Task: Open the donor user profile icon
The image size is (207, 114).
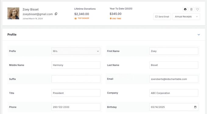Action: point(185,9)
